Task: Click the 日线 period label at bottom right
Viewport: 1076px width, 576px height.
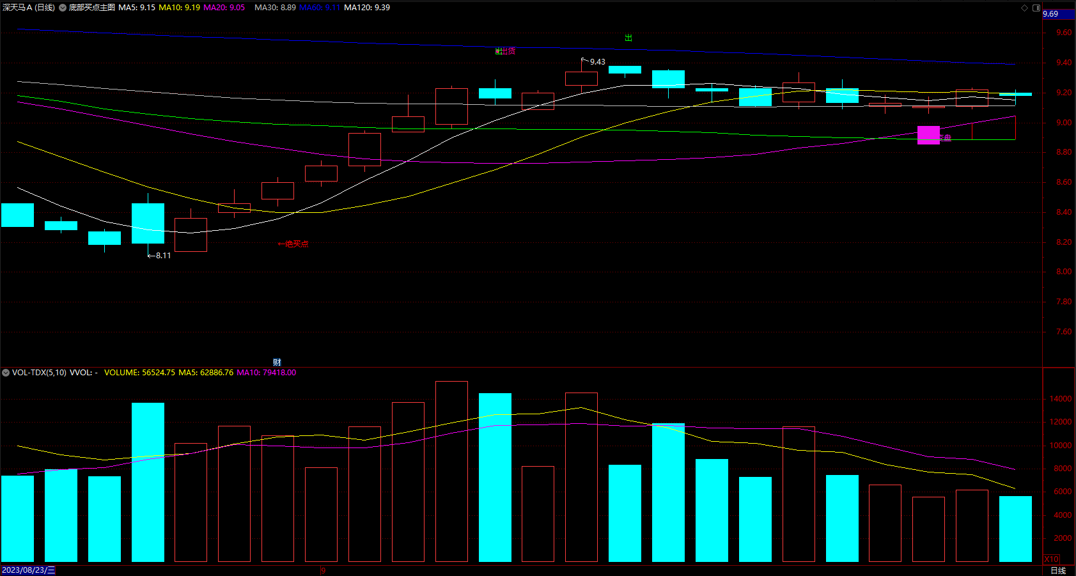Action: [1058, 570]
